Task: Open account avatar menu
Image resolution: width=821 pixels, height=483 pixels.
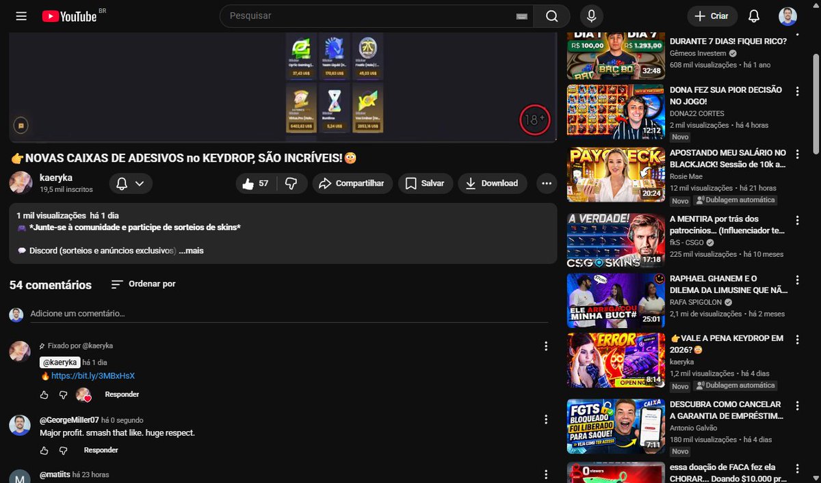Action: click(787, 16)
